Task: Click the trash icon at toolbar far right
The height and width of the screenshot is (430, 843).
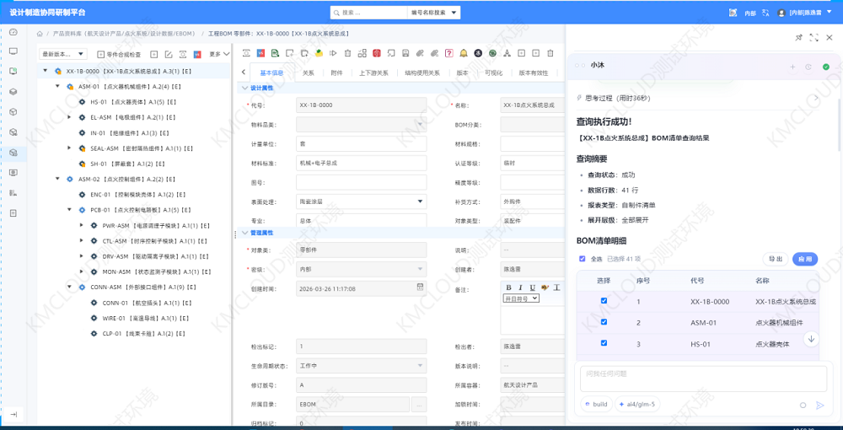Action: 550,52
